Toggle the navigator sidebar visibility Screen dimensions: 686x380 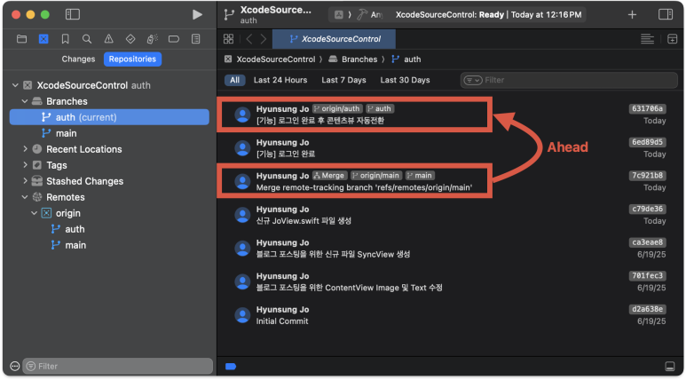73,14
